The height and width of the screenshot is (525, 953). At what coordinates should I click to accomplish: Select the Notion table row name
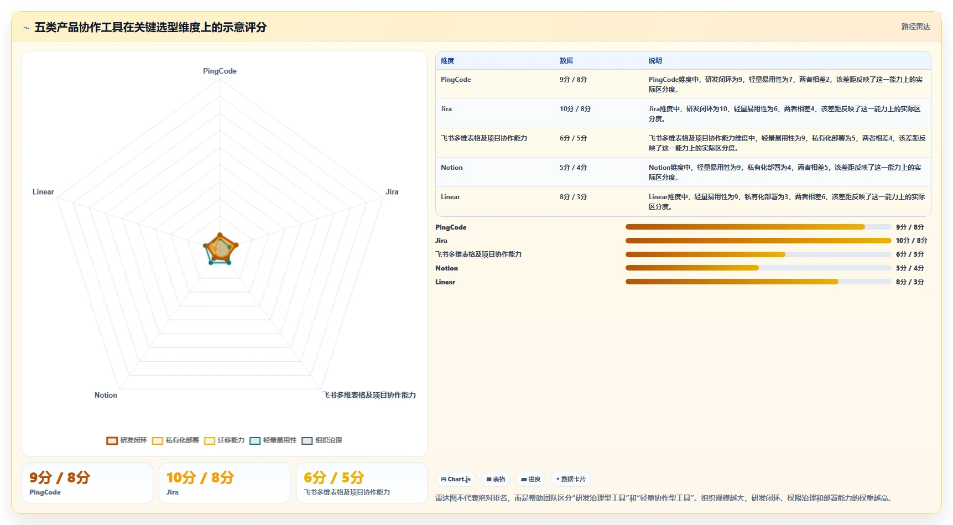[x=452, y=168]
